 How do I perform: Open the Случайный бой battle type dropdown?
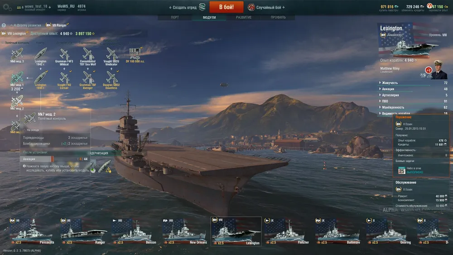click(267, 7)
